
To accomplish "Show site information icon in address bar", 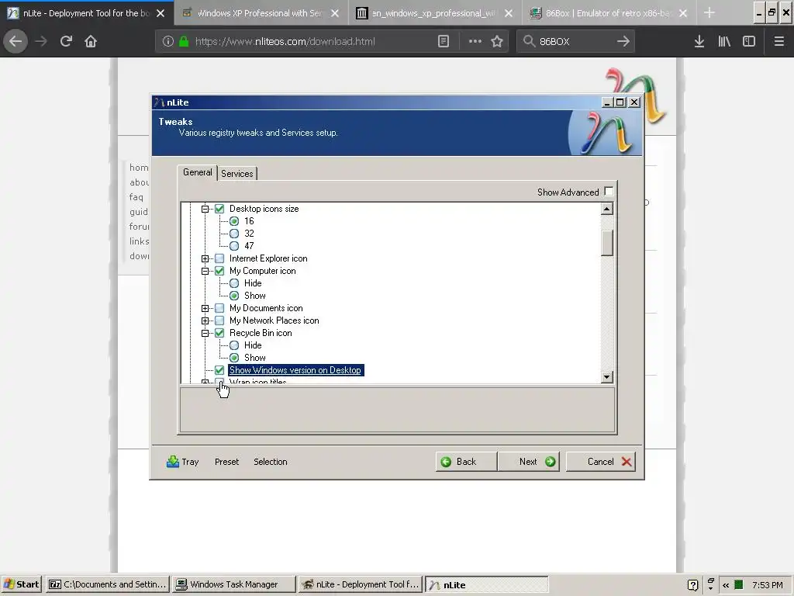I will click(168, 42).
